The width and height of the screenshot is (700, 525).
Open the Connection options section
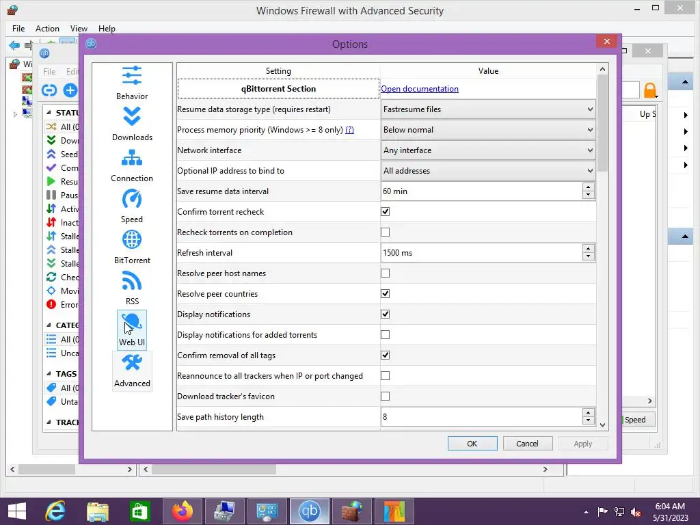tap(132, 165)
